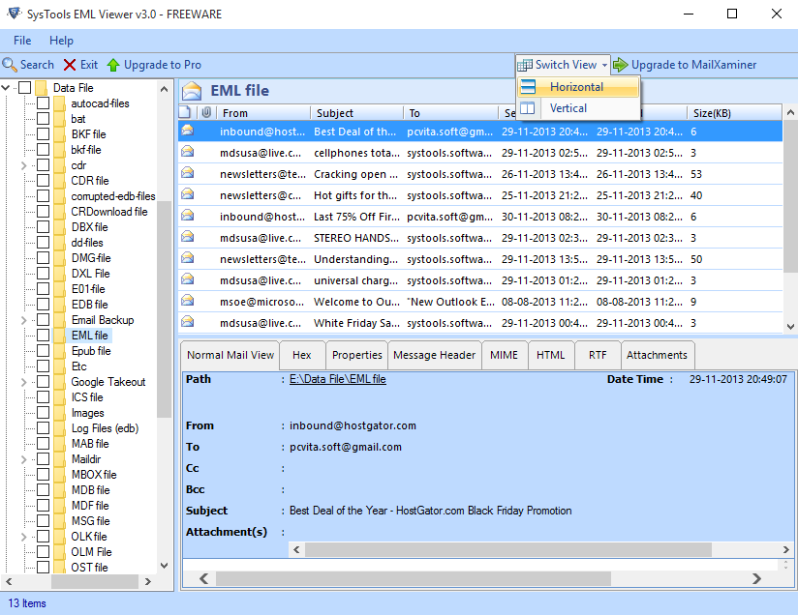This screenshot has height=615, width=798.
Task: Click the mail list scroll down arrow
Action: pyautogui.click(x=790, y=327)
